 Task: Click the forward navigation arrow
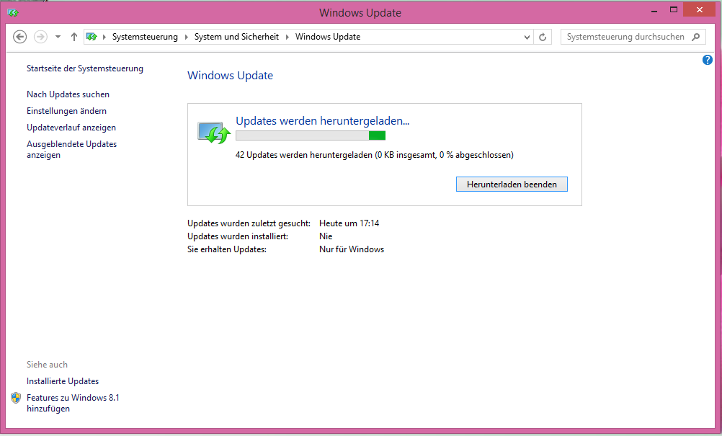pyautogui.click(x=40, y=37)
